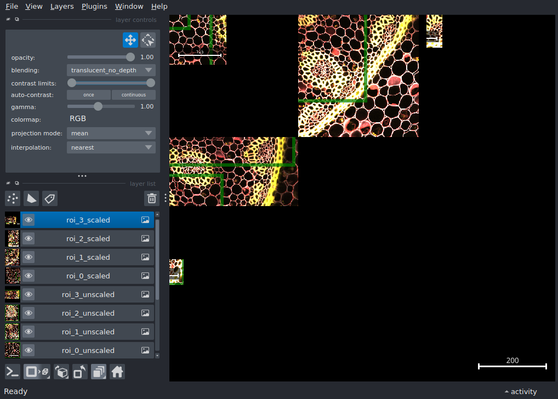This screenshot has height=399, width=558.
Task: Hide the roi_2_unscaled layer
Action: 29,313
